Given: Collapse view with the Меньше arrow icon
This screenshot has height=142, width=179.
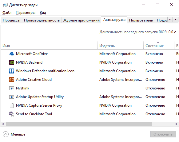Looking at the screenshot, I should point(6,134).
